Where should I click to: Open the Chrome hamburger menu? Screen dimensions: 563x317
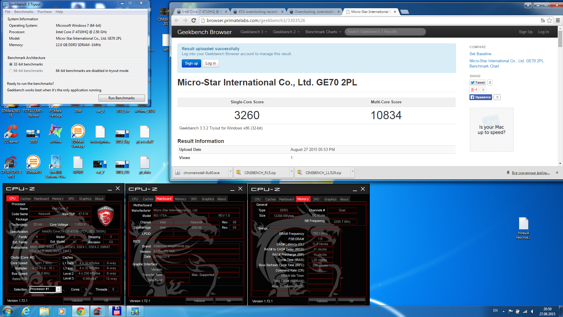click(x=558, y=20)
